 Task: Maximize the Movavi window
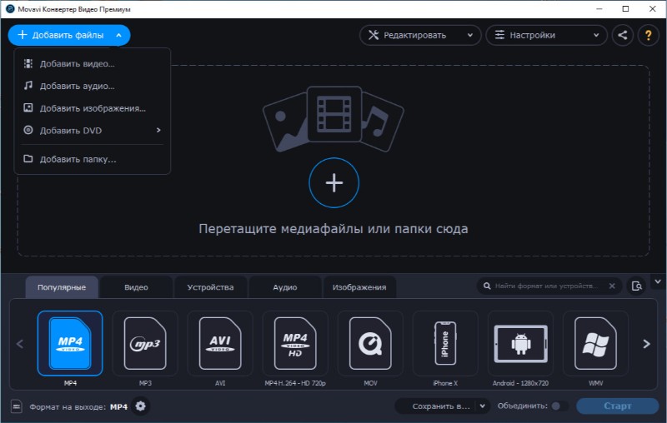[625, 9]
